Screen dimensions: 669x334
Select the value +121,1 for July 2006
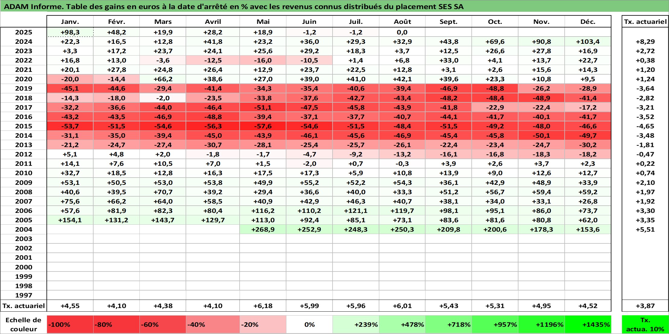[356, 210]
